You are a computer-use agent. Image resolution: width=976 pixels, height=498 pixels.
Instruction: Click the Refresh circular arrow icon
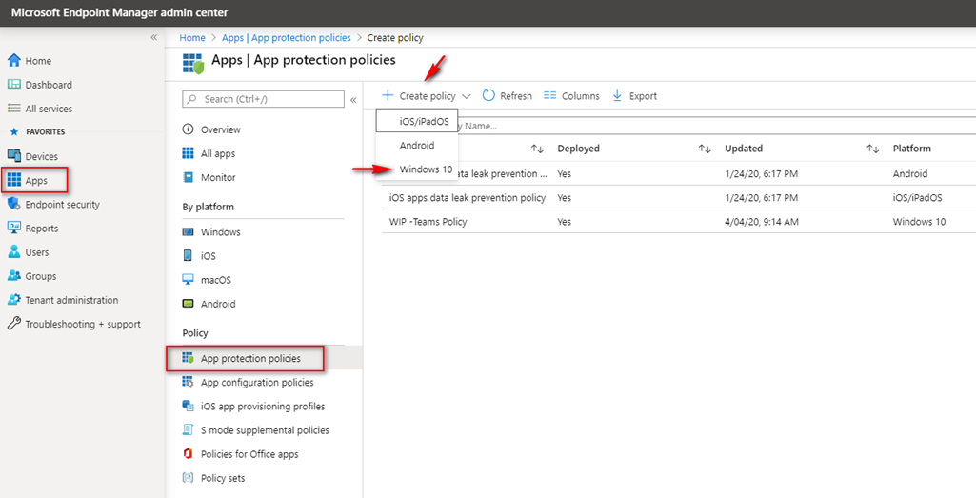point(488,95)
